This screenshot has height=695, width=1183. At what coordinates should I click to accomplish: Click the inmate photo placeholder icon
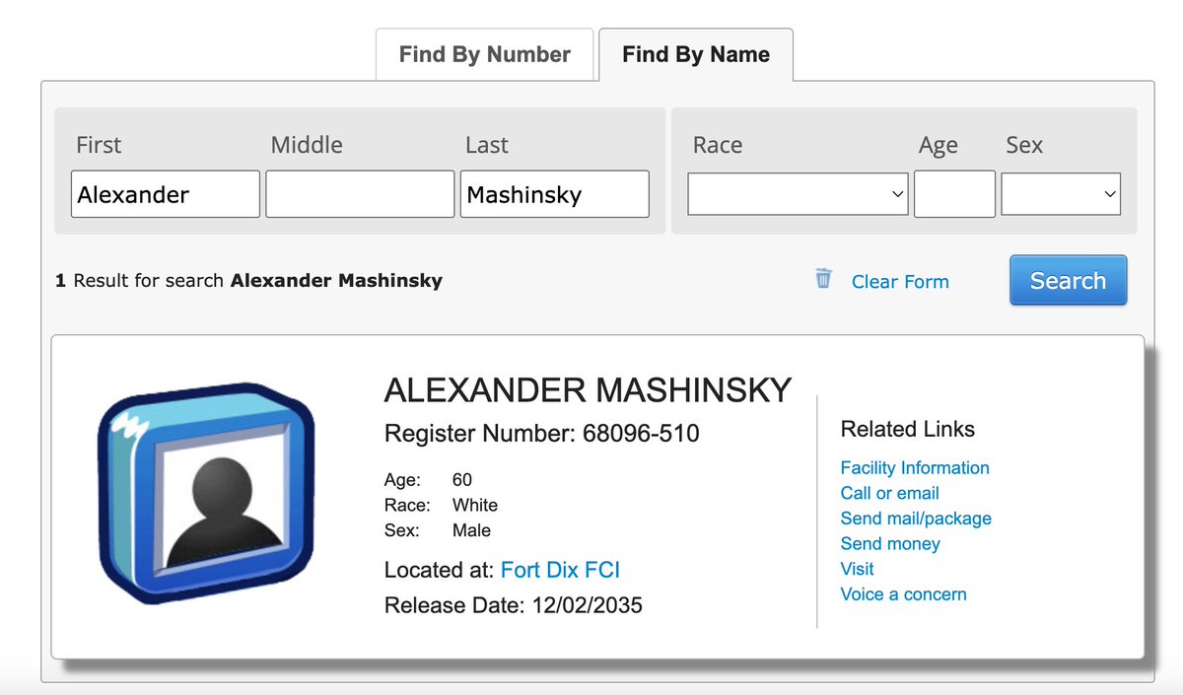pos(204,493)
